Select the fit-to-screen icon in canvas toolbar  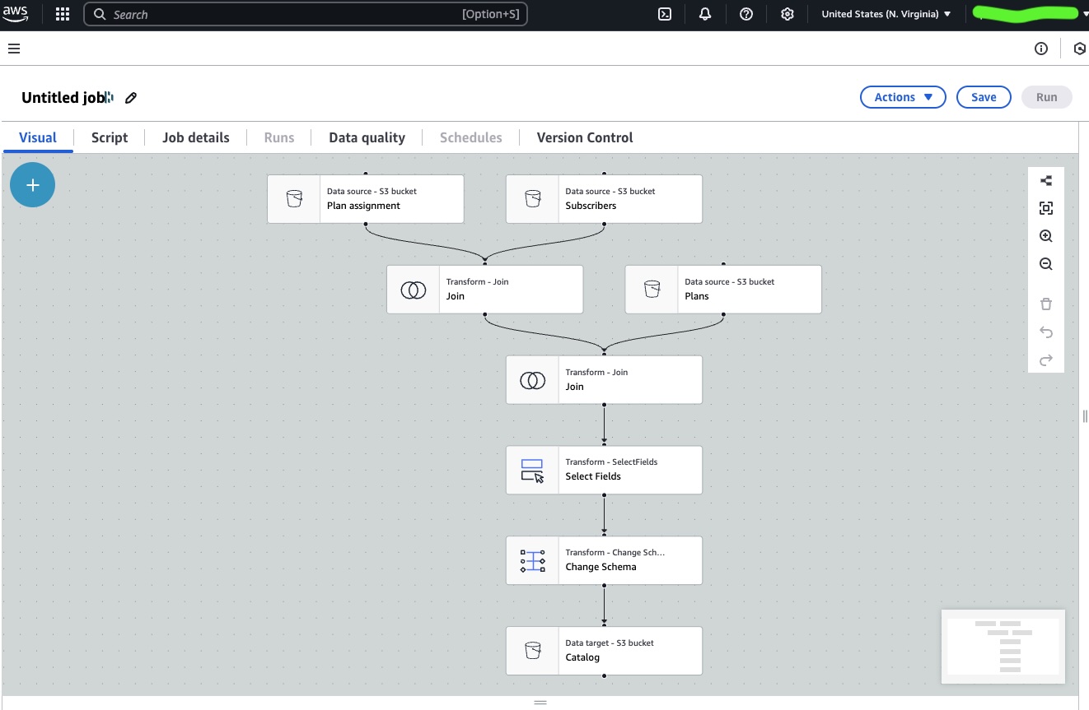[x=1045, y=208]
